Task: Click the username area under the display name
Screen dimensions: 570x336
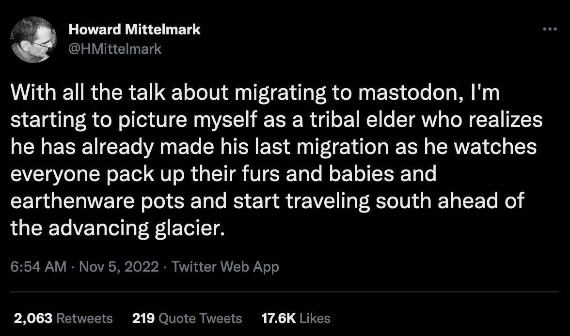Action: pos(116,48)
